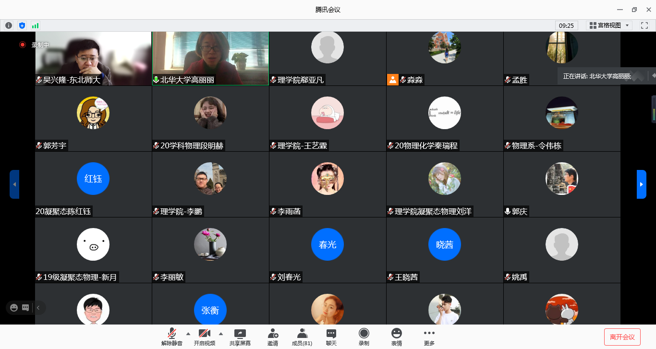Click muted mic icon next to 孟胜
This screenshot has width=656, height=349.
pos(508,80)
